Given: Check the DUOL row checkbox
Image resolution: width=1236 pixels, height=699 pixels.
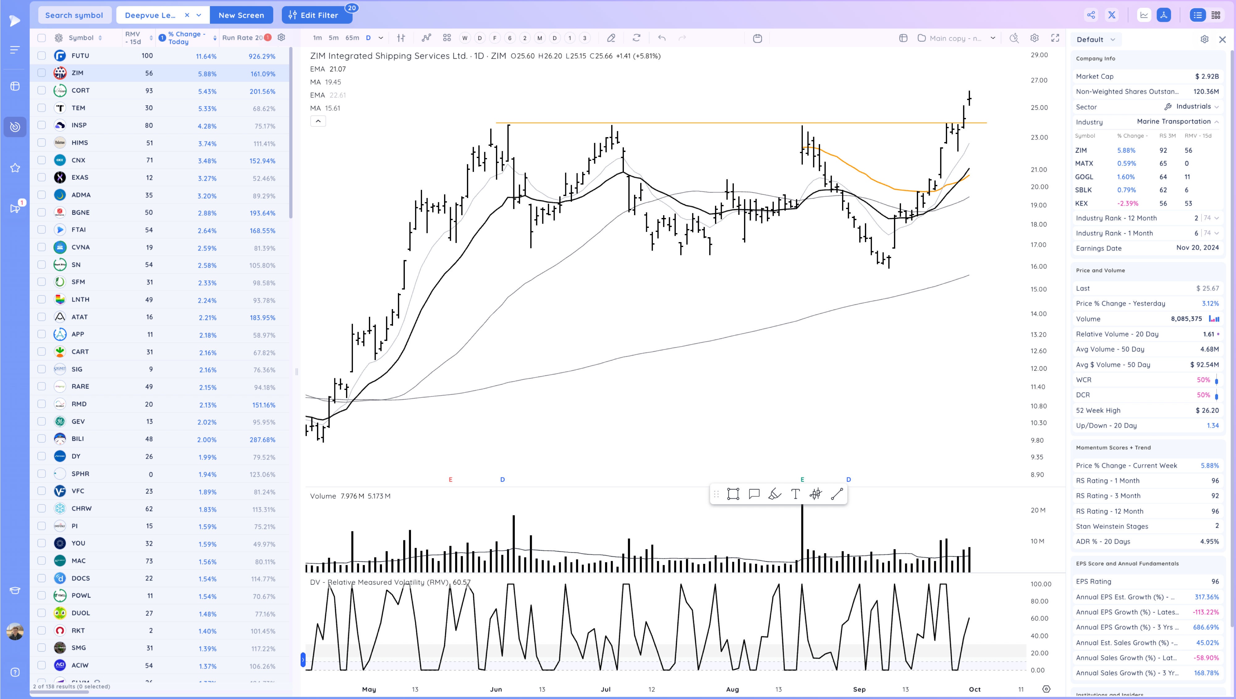Looking at the screenshot, I should (42, 613).
